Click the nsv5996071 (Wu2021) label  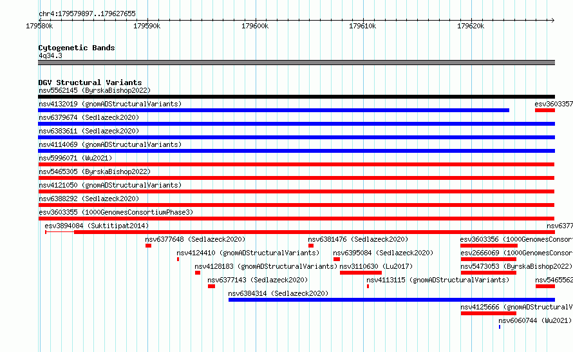pyautogui.click(x=75, y=158)
